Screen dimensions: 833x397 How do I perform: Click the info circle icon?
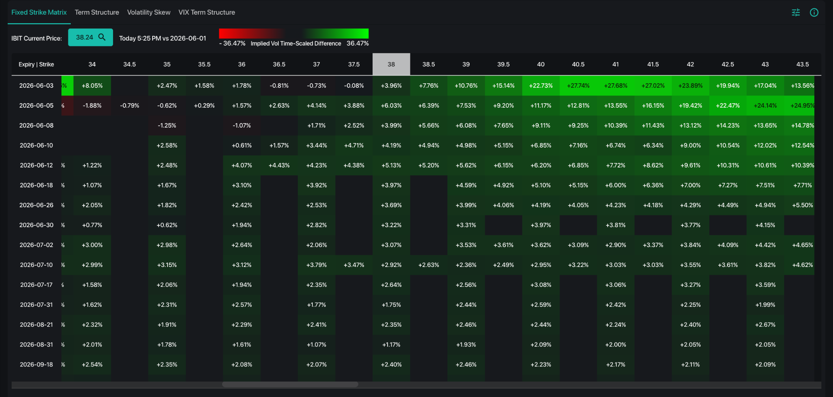pyautogui.click(x=814, y=13)
